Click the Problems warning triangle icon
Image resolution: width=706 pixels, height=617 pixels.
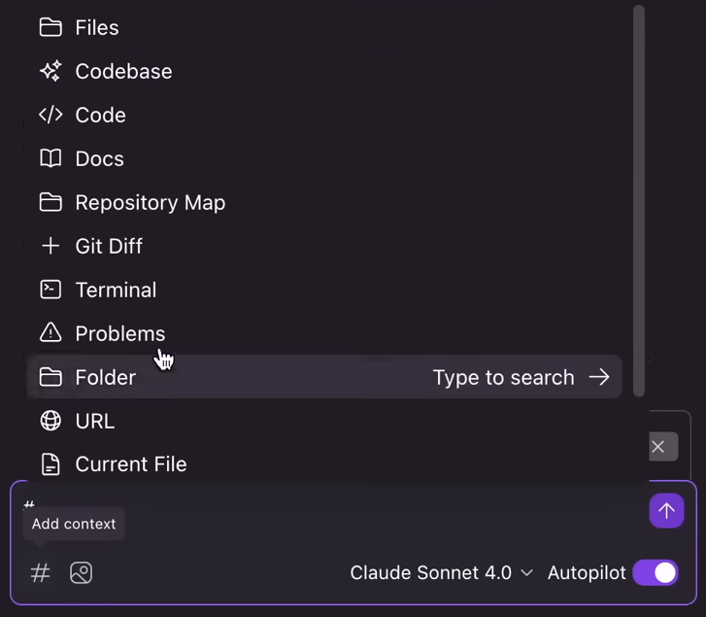[50, 333]
